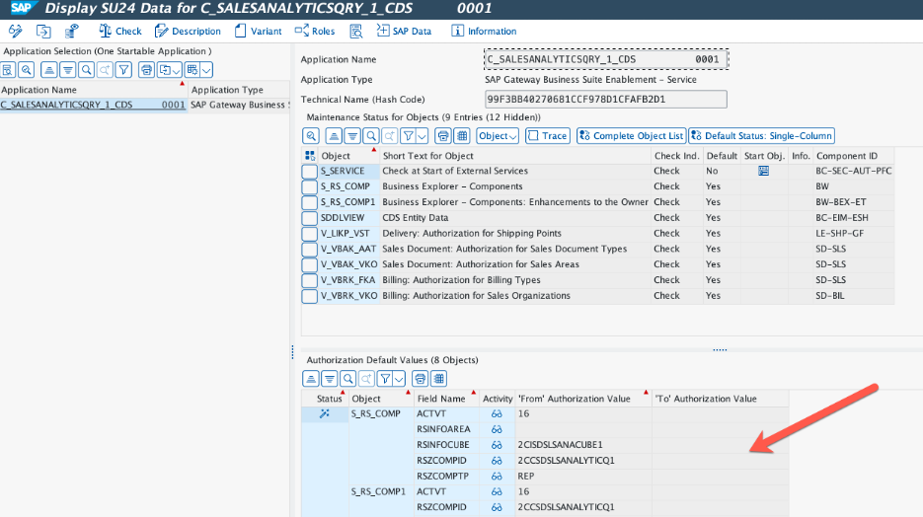
Task: Open the Description toolbar item
Action: pos(188,32)
